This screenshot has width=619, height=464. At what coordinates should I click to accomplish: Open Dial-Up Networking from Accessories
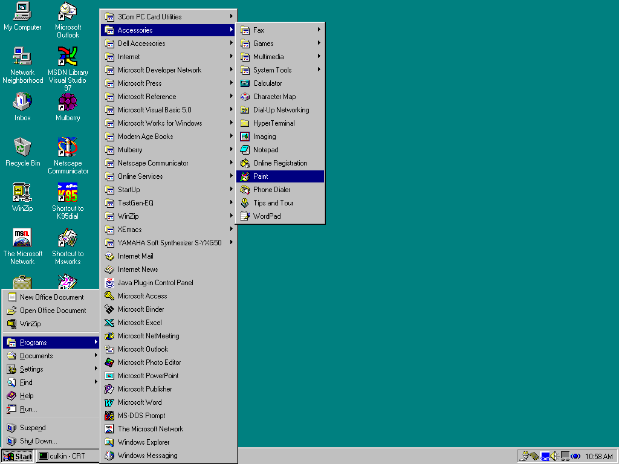[x=280, y=110]
